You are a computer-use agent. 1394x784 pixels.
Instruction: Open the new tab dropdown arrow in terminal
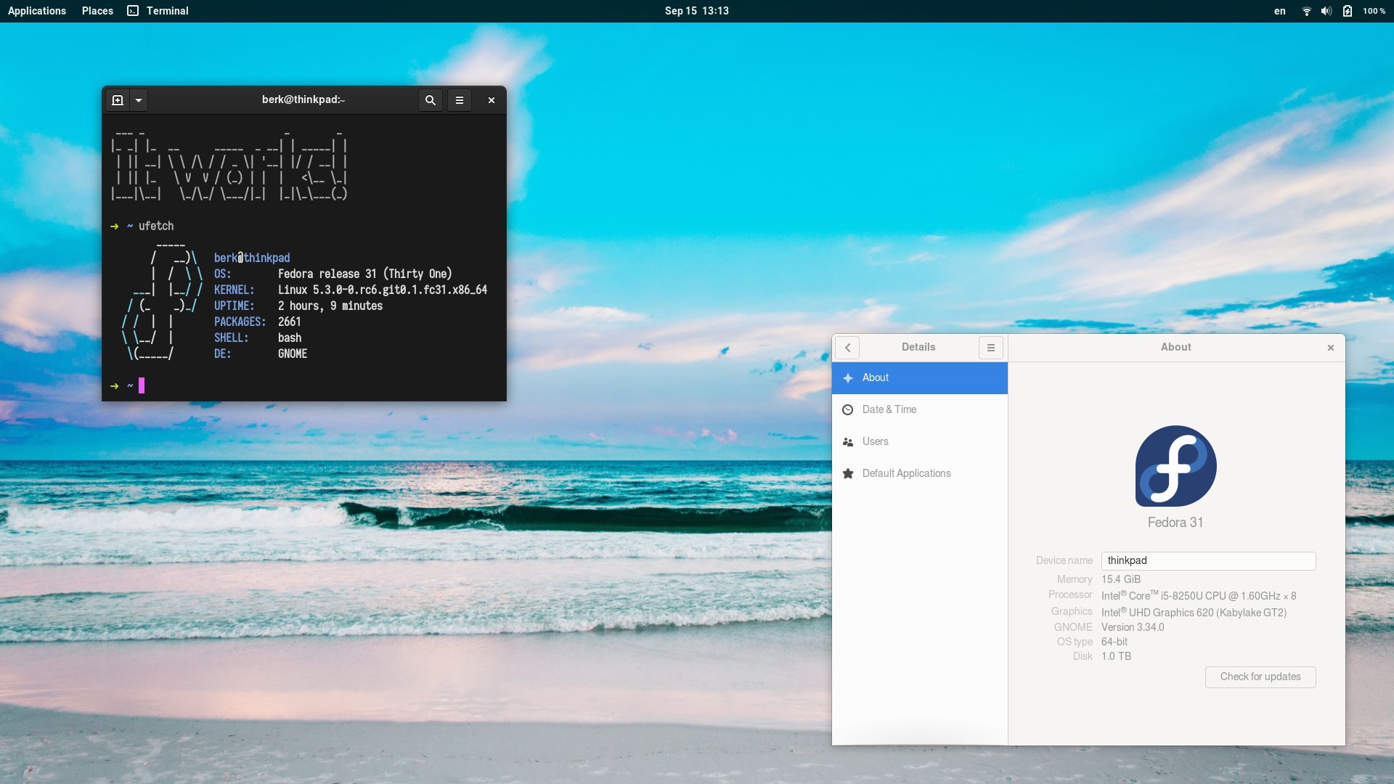[138, 100]
